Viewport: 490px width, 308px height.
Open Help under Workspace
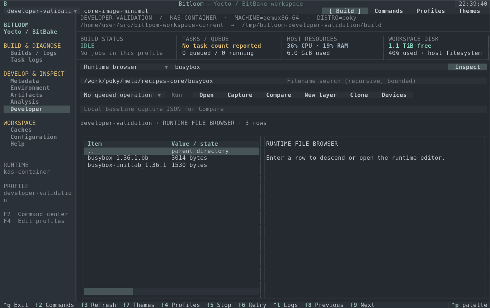pyautogui.click(x=18, y=144)
